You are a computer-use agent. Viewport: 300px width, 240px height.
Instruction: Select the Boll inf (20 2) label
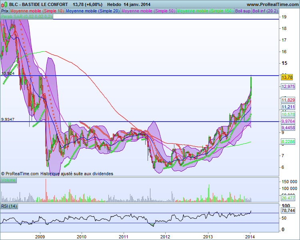(265, 11)
